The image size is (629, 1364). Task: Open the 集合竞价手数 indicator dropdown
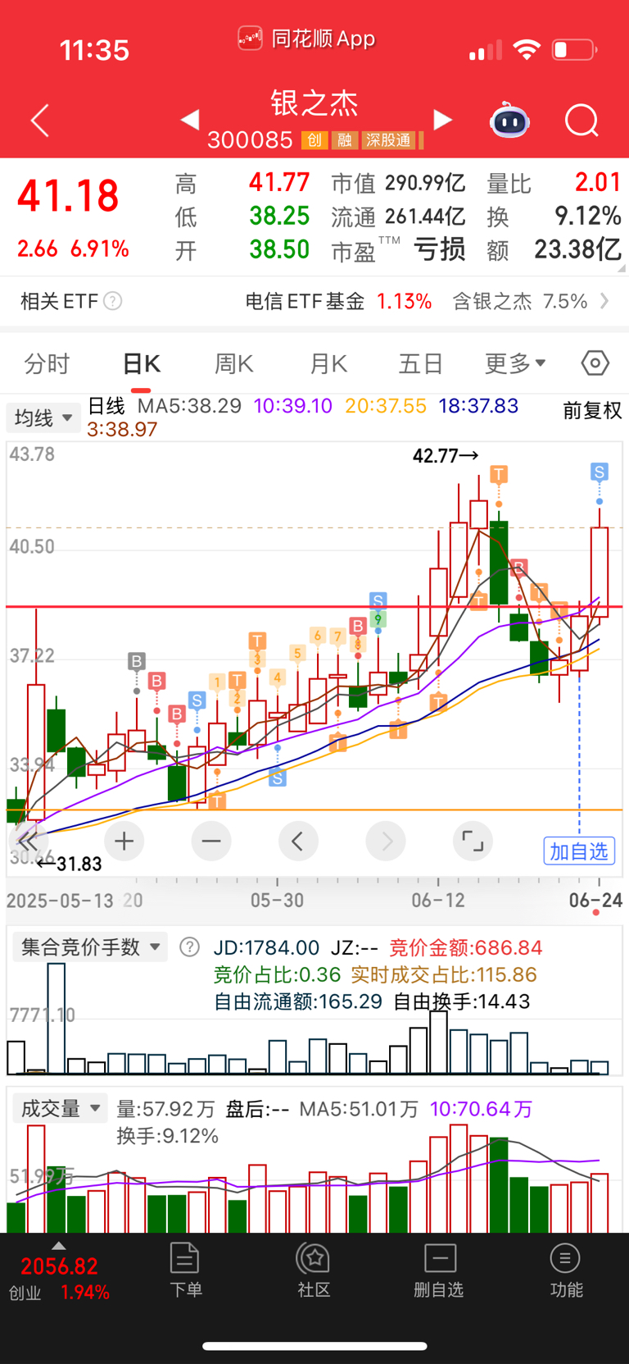pos(90,947)
